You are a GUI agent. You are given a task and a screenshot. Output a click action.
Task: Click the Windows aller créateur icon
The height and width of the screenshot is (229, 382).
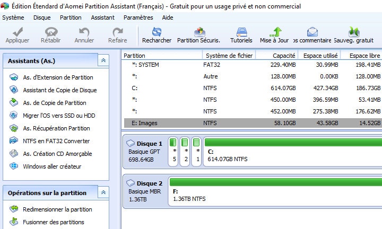tap(14, 166)
